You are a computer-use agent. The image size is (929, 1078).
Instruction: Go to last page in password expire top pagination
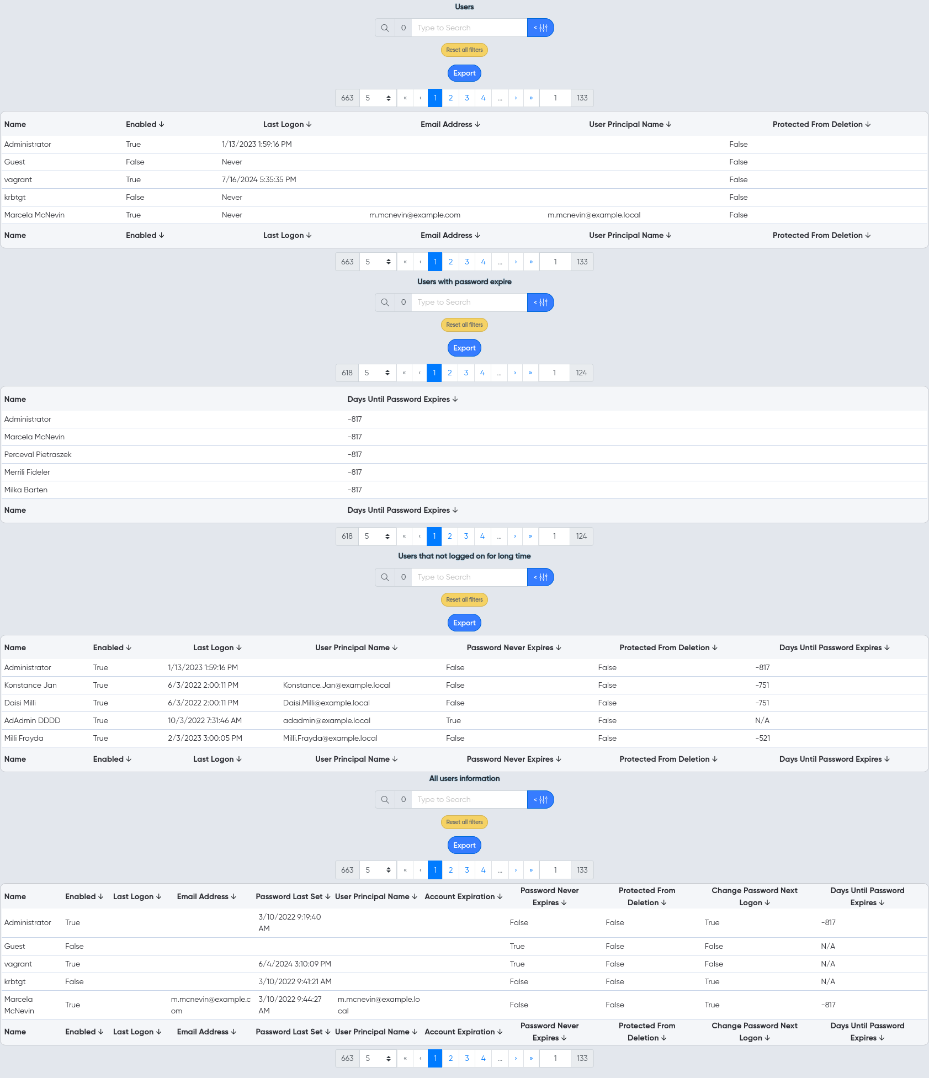[x=530, y=373]
